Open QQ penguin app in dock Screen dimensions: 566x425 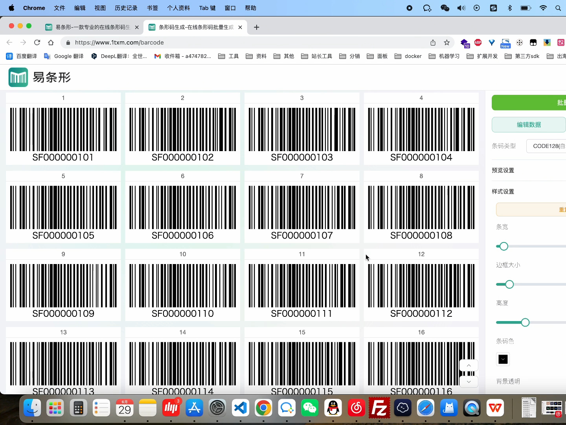(x=333, y=408)
